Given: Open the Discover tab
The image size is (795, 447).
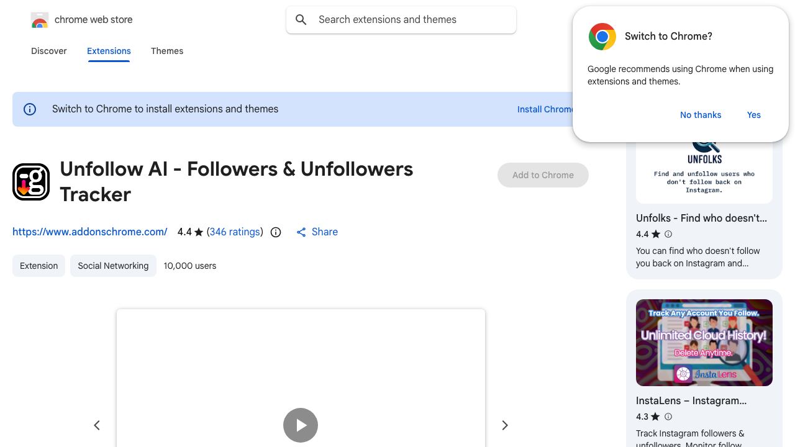Looking at the screenshot, I should click(x=49, y=51).
